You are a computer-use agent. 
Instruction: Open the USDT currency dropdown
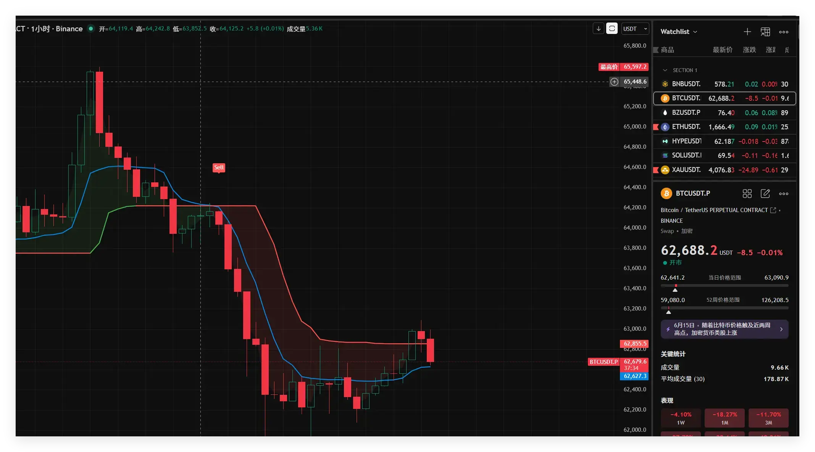(x=635, y=29)
